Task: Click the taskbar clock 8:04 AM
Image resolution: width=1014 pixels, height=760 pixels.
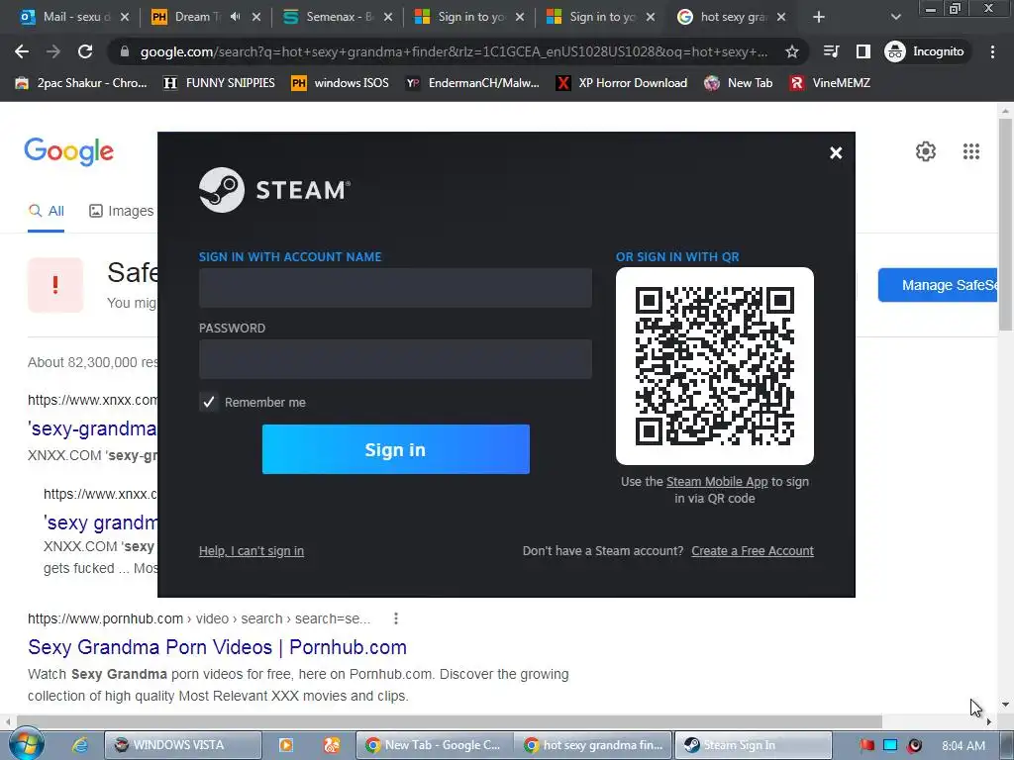Action: tap(963, 745)
